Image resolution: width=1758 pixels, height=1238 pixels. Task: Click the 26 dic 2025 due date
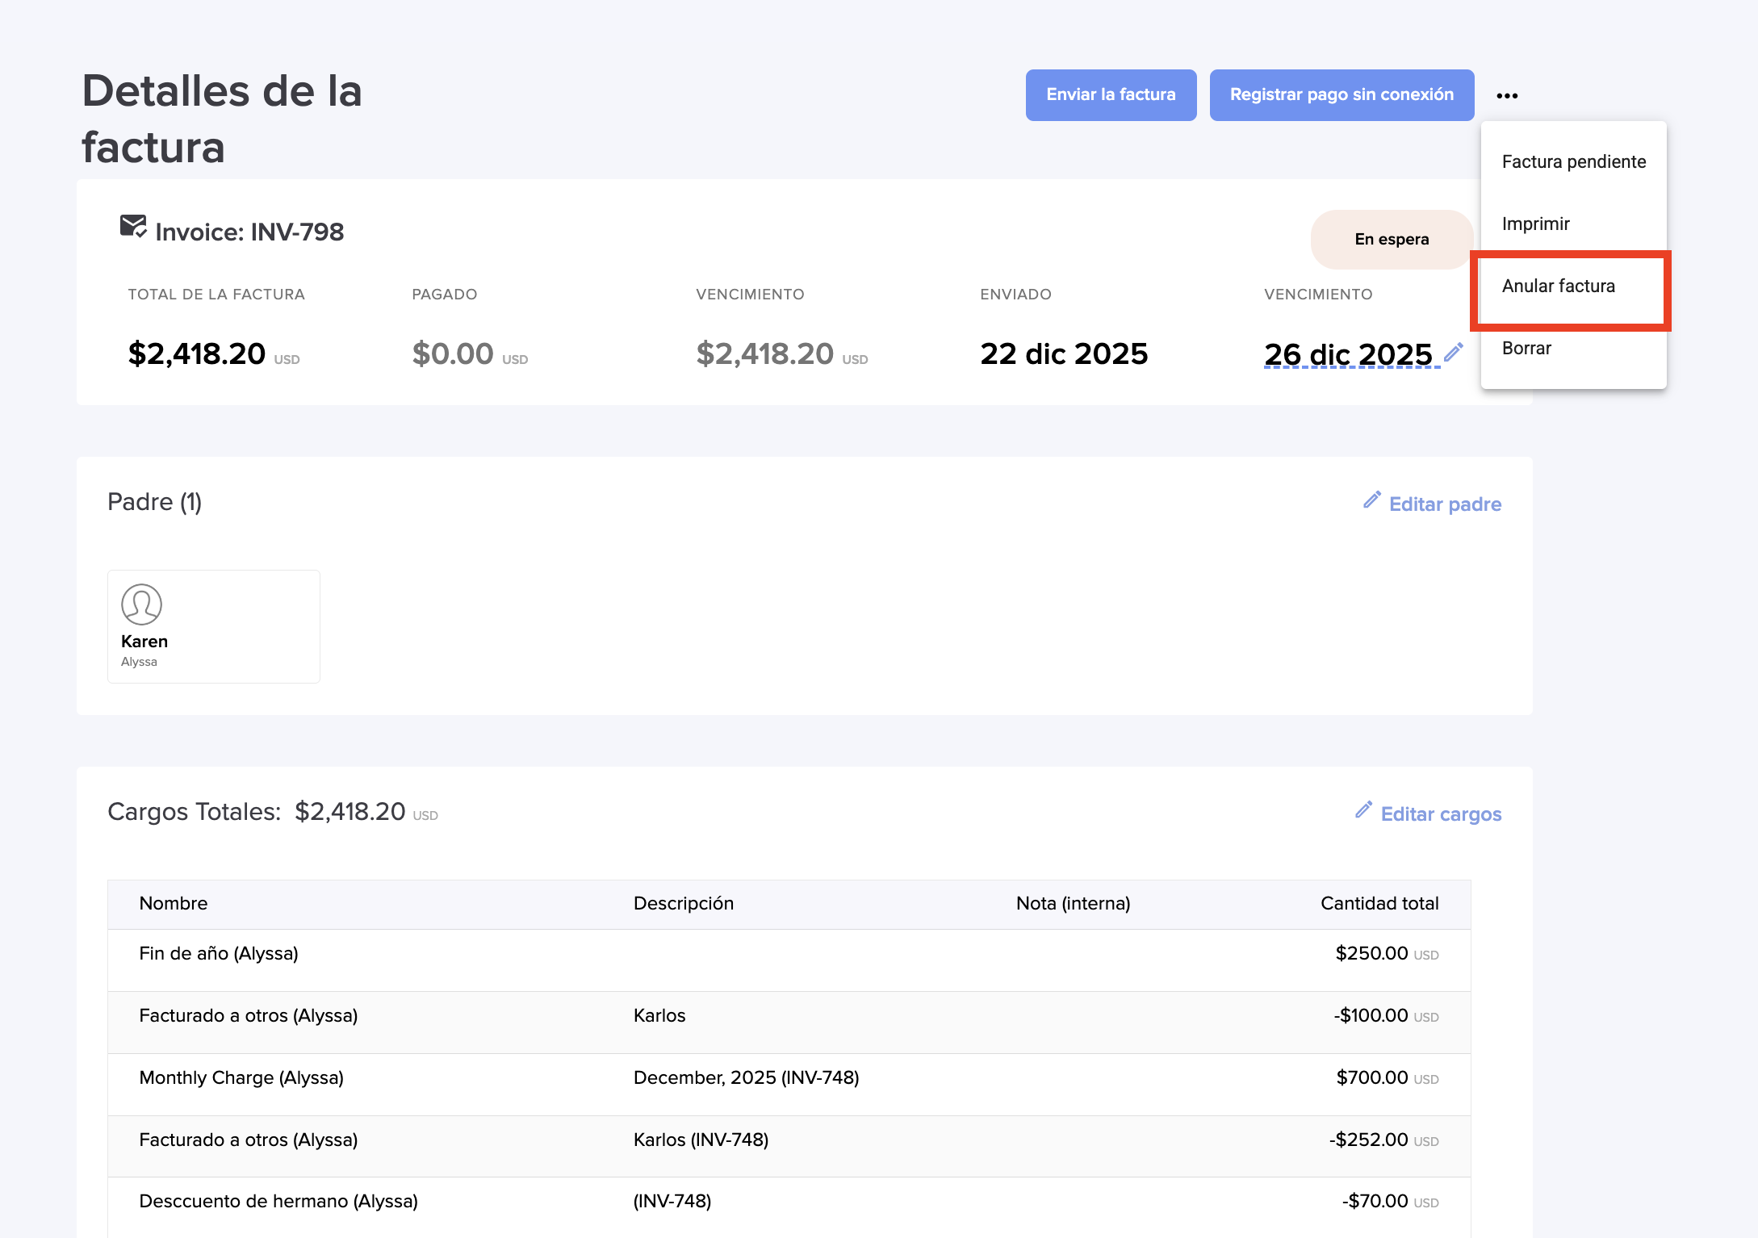(1348, 354)
